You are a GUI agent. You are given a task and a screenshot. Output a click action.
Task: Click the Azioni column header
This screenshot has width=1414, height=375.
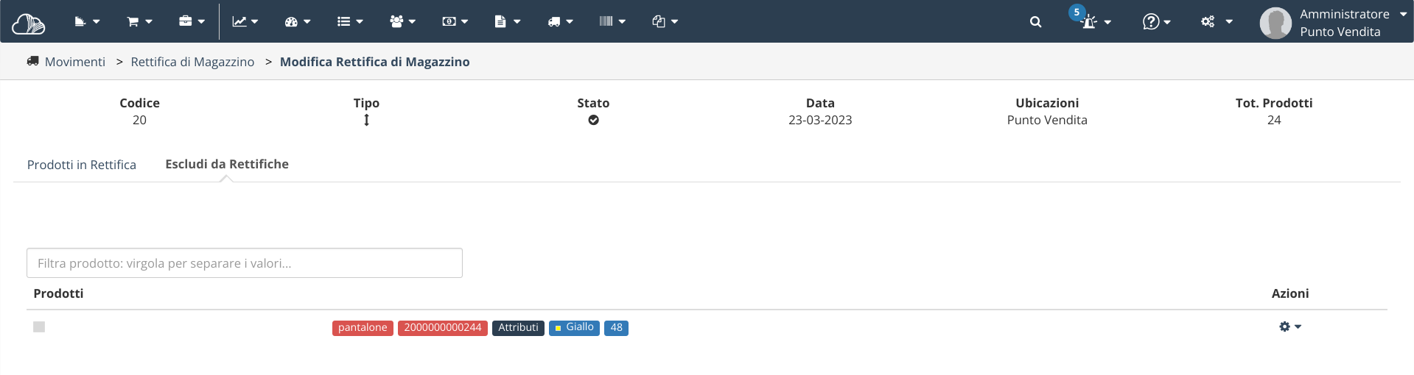[x=1290, y=293]
